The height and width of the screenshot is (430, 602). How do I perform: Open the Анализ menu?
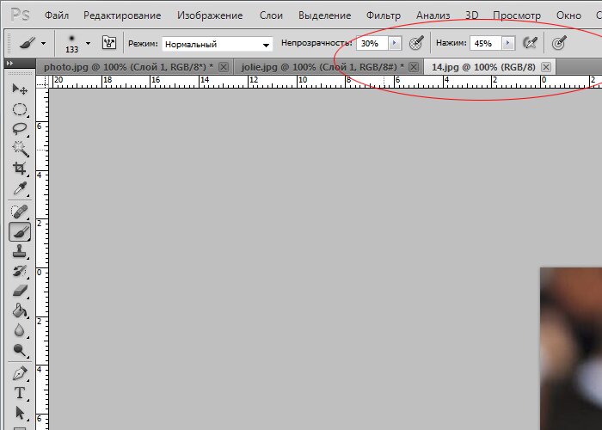pyautogui.click(x=433, y=15)
